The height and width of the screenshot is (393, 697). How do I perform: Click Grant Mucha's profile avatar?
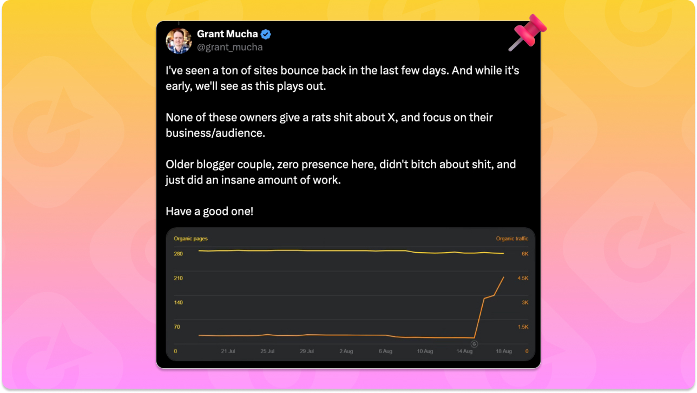(179, 41)
